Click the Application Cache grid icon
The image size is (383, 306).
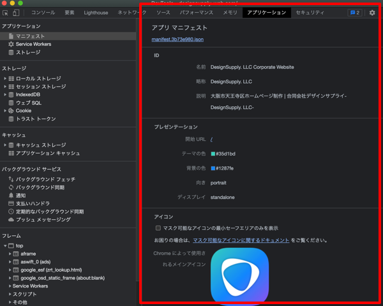pyautogui.click(x=11, y=153)
